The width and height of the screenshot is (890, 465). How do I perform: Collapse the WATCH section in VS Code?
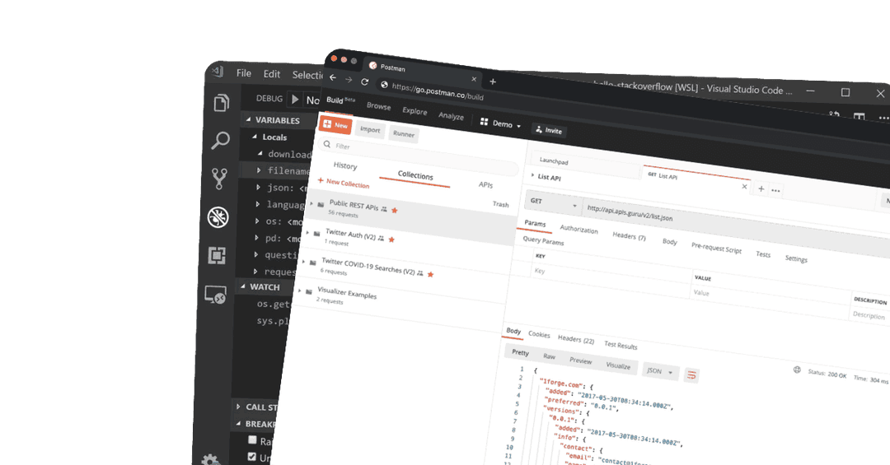point(243,286)
